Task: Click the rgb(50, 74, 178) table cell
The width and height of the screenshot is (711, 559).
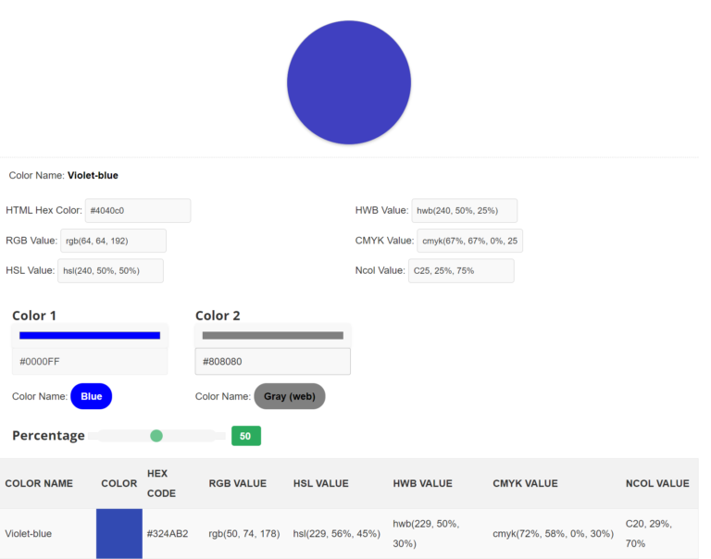Action: [x=242, y=534]
